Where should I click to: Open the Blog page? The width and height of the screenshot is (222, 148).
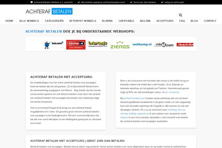(x=194, y=21)
